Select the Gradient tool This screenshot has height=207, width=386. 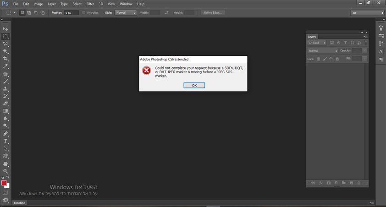tap(5, 111)
